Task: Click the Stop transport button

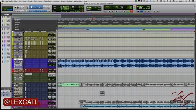Action: click(124, 11)
